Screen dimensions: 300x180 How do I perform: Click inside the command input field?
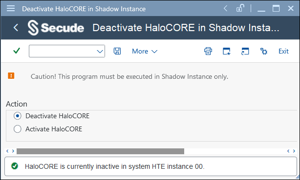click(63, 51)
